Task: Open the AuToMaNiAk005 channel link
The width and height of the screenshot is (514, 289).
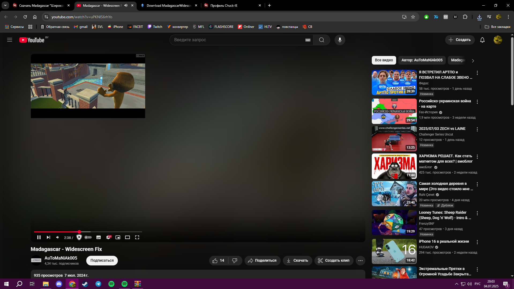Action: 61,258
